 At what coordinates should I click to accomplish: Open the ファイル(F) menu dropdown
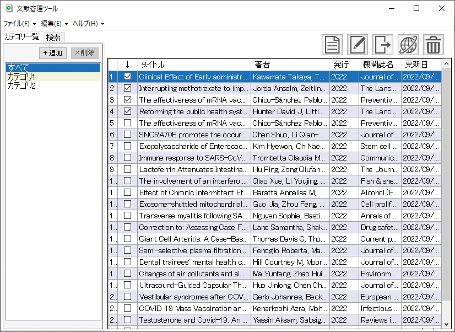(x=19, y=24)
